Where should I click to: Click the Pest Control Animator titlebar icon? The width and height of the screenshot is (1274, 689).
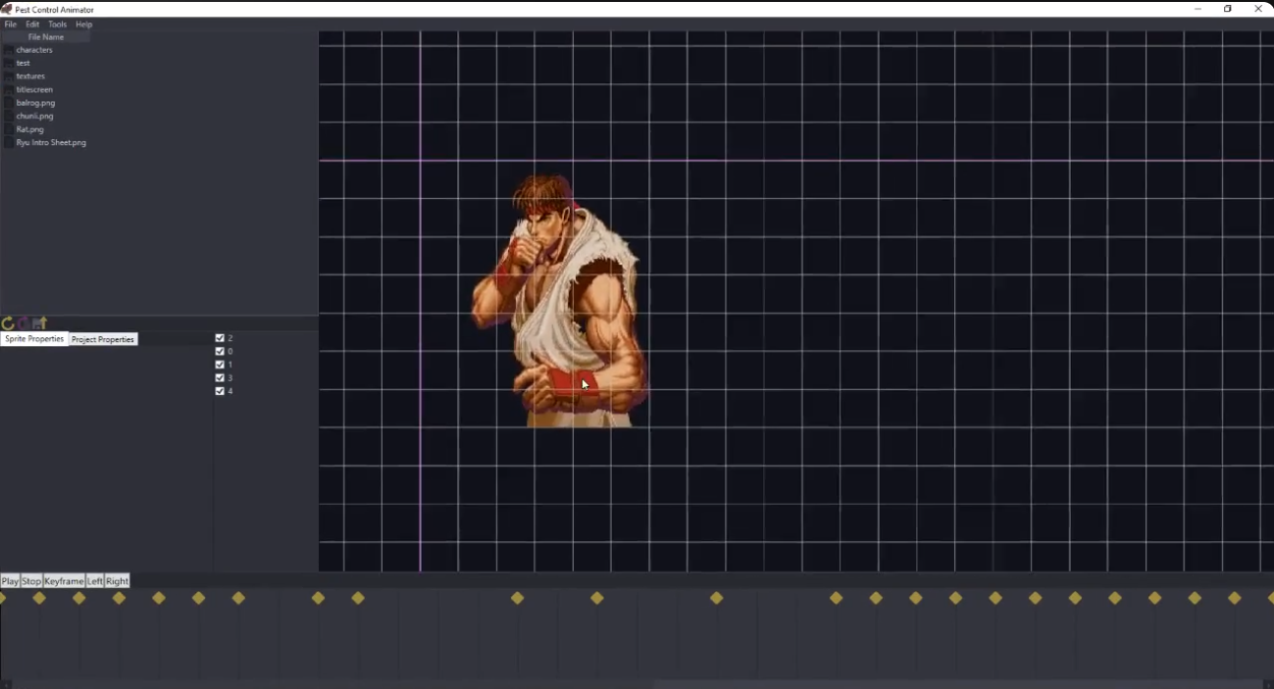(x=6, y=9)
